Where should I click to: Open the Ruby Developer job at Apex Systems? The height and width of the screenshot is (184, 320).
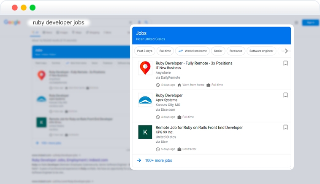[169, 95]
